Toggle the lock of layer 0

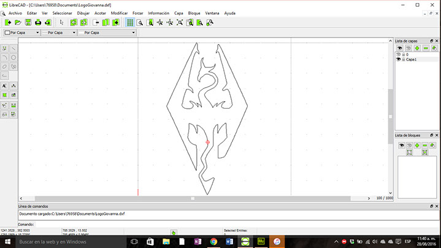(x=404, y=55)
